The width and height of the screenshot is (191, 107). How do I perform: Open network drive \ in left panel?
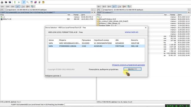pos(33,7)
